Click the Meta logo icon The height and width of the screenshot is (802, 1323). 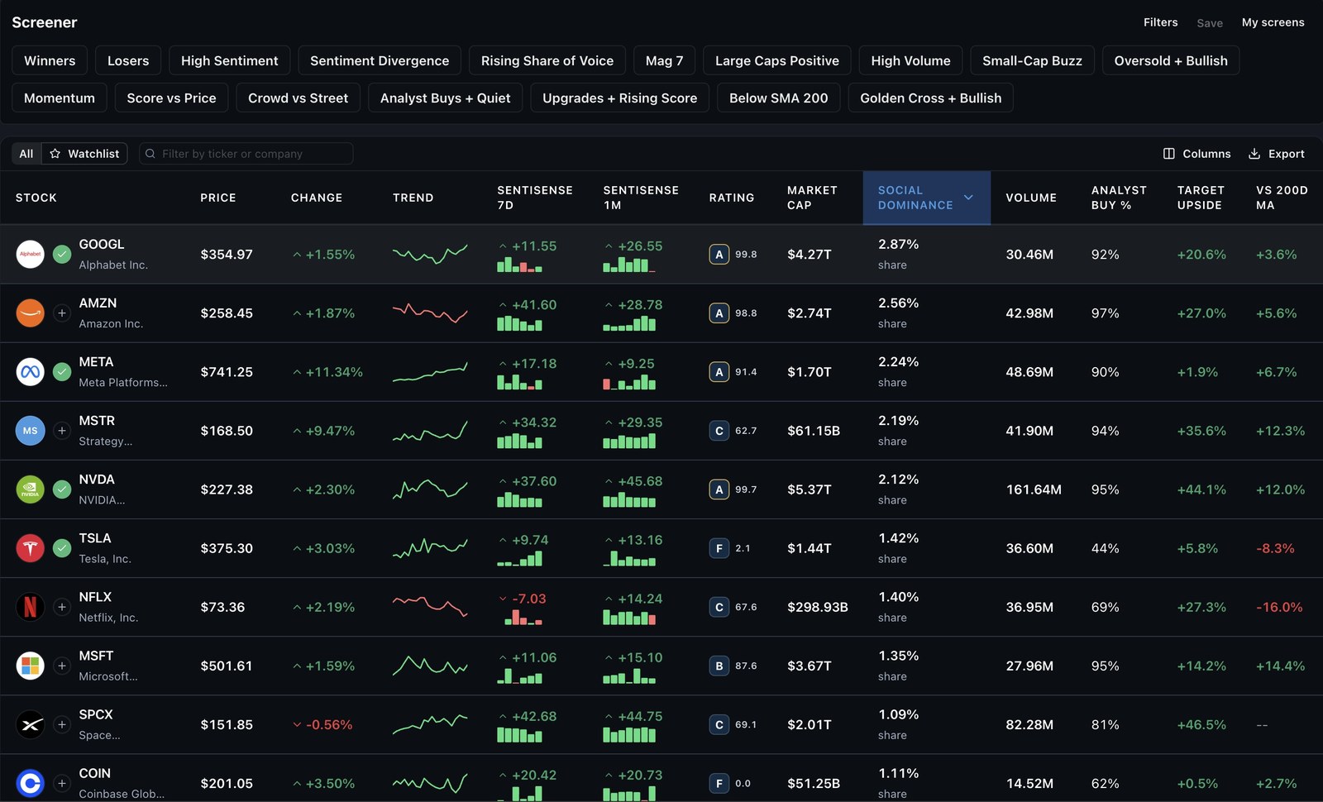pyautogui.click(x=31, y=371)
